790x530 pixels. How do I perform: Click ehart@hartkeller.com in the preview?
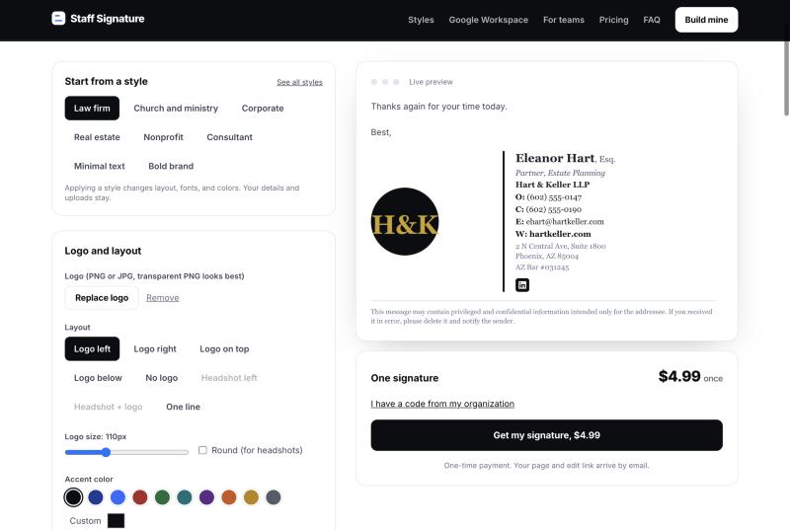[565, 221]
